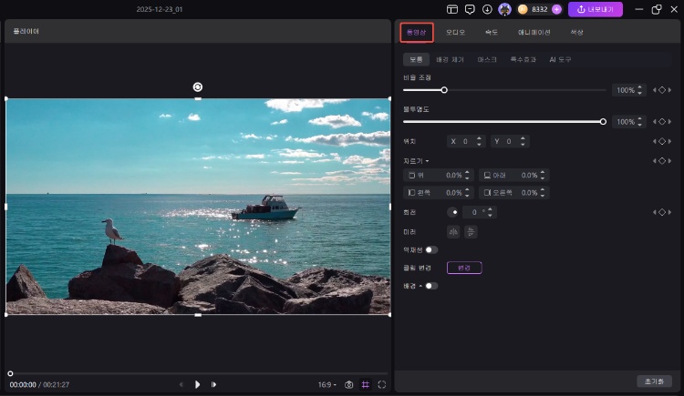
Task: Select the special effects (특수효과) sub-tab
Action: [x=523, y=59]
